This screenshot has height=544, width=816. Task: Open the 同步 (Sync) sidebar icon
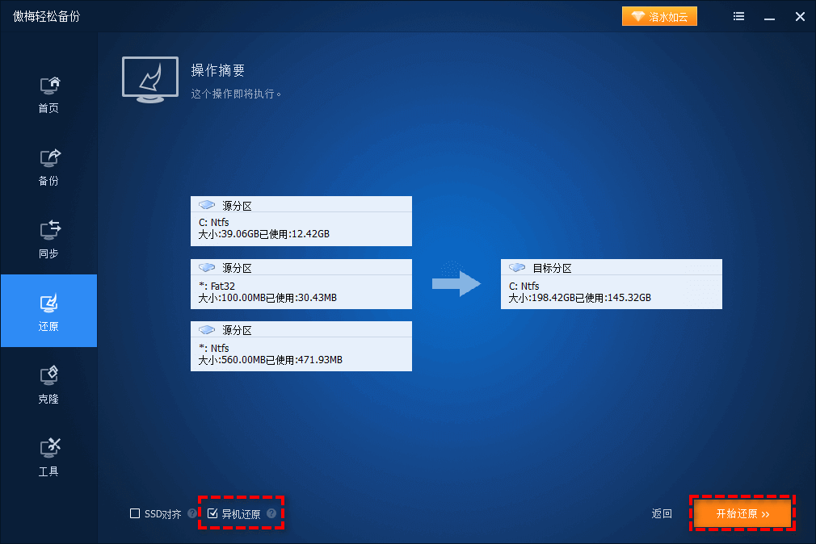[x=48, y=238]
